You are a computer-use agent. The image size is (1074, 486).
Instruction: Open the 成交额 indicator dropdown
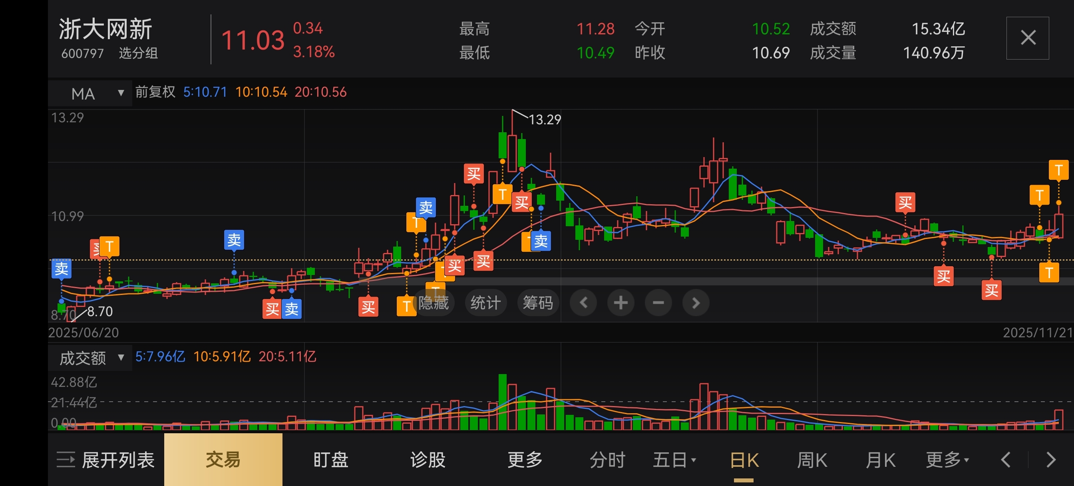[x=90, y=358]
